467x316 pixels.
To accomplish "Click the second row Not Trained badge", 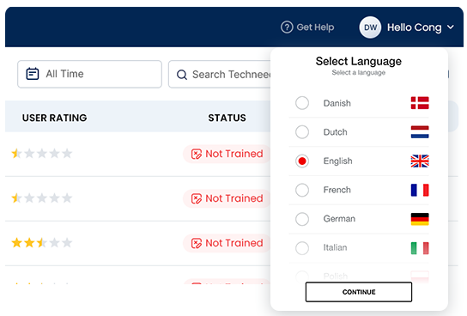I will pos(227,198).
